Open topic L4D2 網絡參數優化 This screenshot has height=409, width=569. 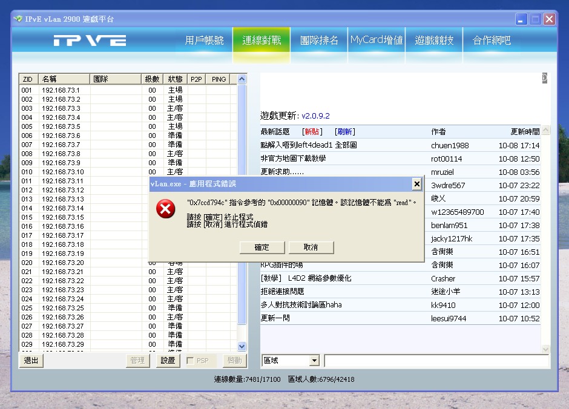[x=306, y=278]
